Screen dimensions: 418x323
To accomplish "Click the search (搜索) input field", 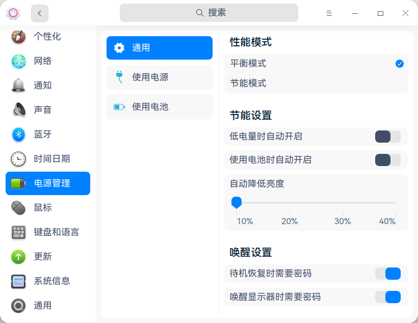I will [x=209, y=13].
